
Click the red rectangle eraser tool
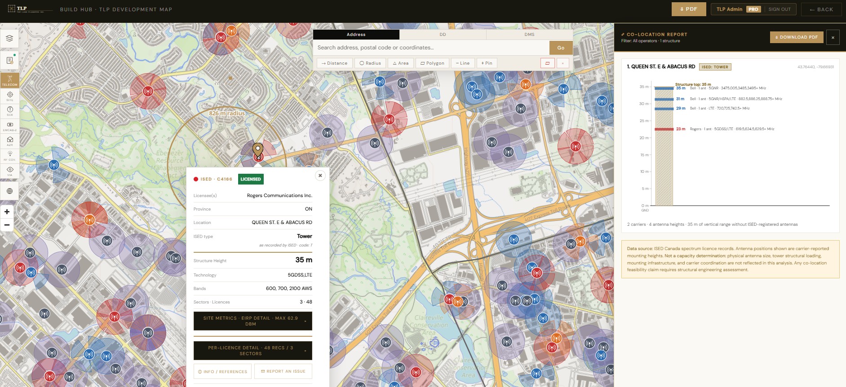[x=547, y=63]
